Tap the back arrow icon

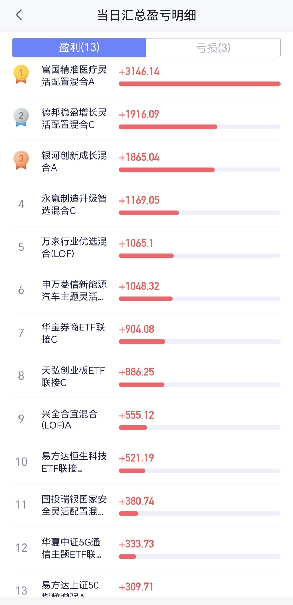pos(19,15)
